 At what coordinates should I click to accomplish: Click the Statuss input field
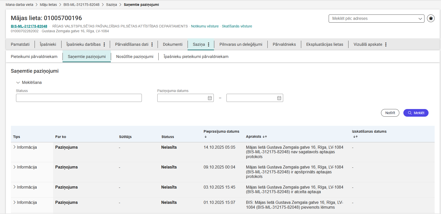[x=79, y=98]
